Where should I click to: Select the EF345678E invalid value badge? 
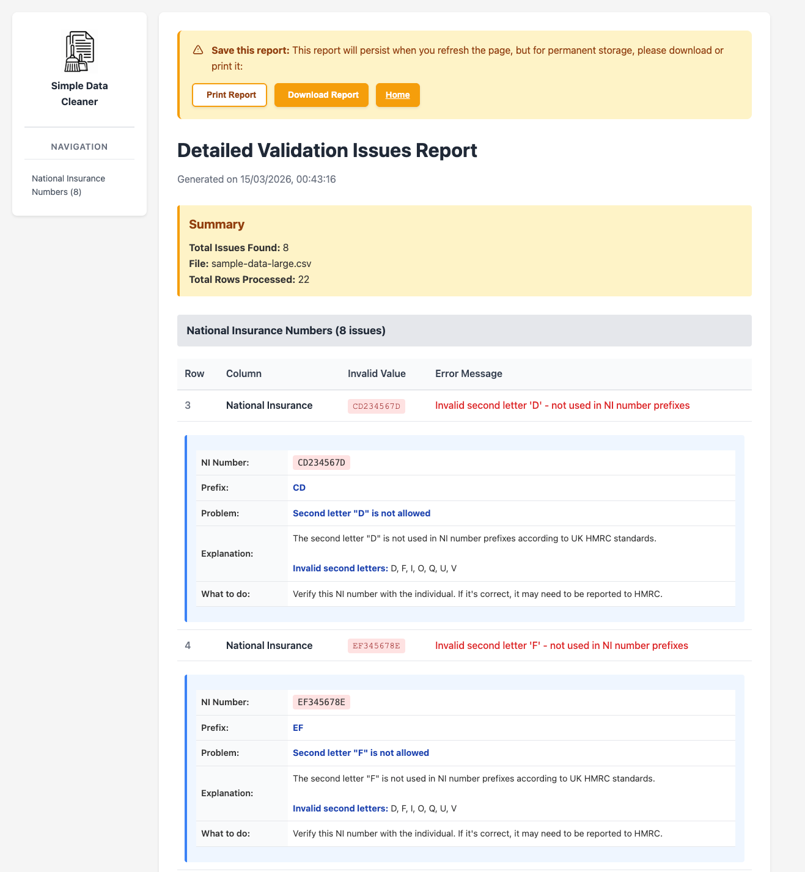point(376,645)
